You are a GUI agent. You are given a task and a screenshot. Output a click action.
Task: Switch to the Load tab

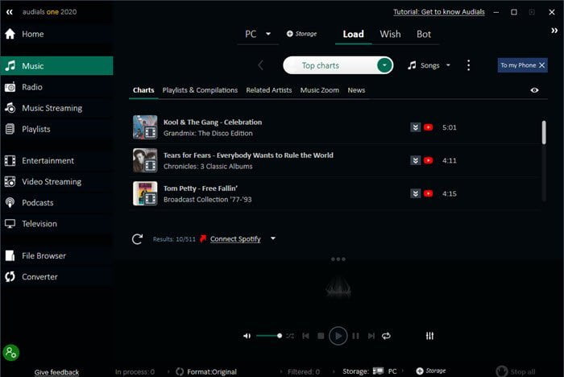[x=353, y=34]
